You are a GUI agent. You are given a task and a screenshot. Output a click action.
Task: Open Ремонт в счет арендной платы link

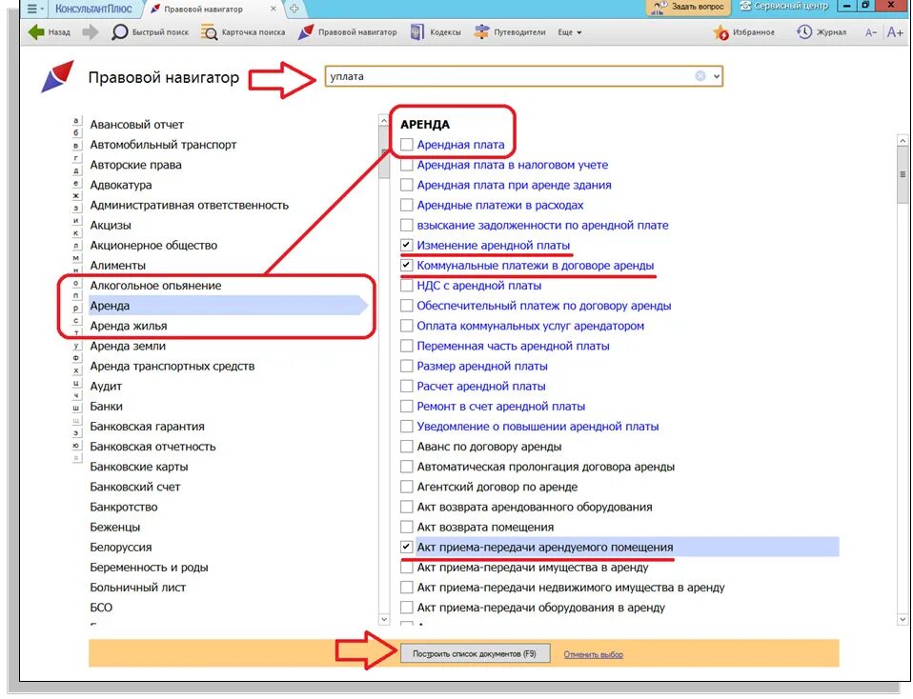[x=500, y=407]
